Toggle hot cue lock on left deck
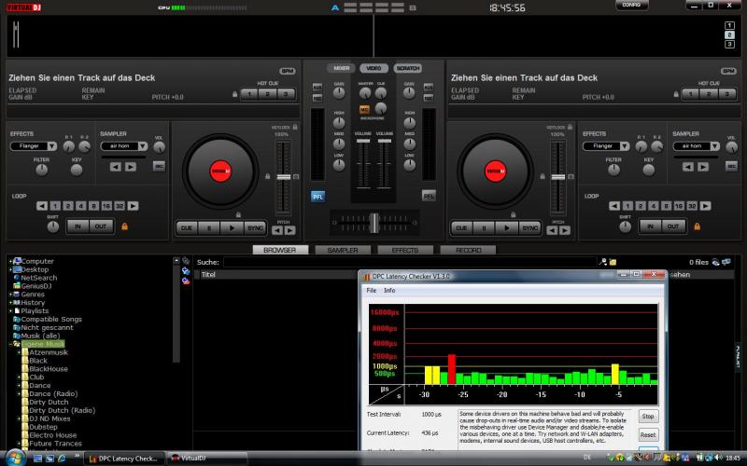 [235, 94]
